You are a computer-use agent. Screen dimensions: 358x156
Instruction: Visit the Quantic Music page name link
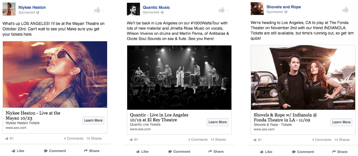[156, 8]
